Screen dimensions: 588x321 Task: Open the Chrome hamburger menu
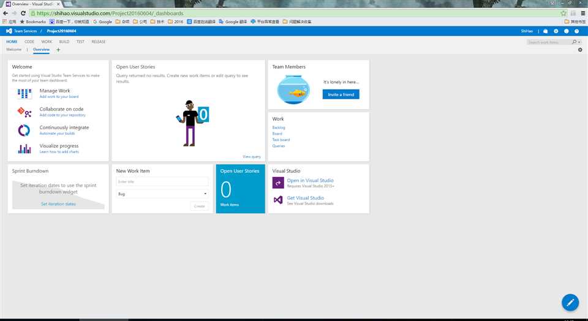(582, 13)
